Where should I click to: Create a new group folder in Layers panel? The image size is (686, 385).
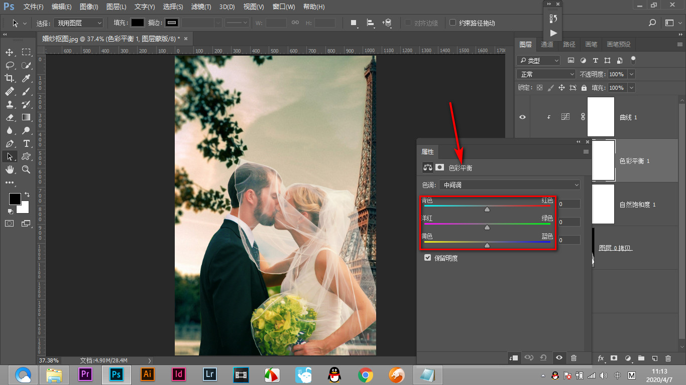point(641,358)
